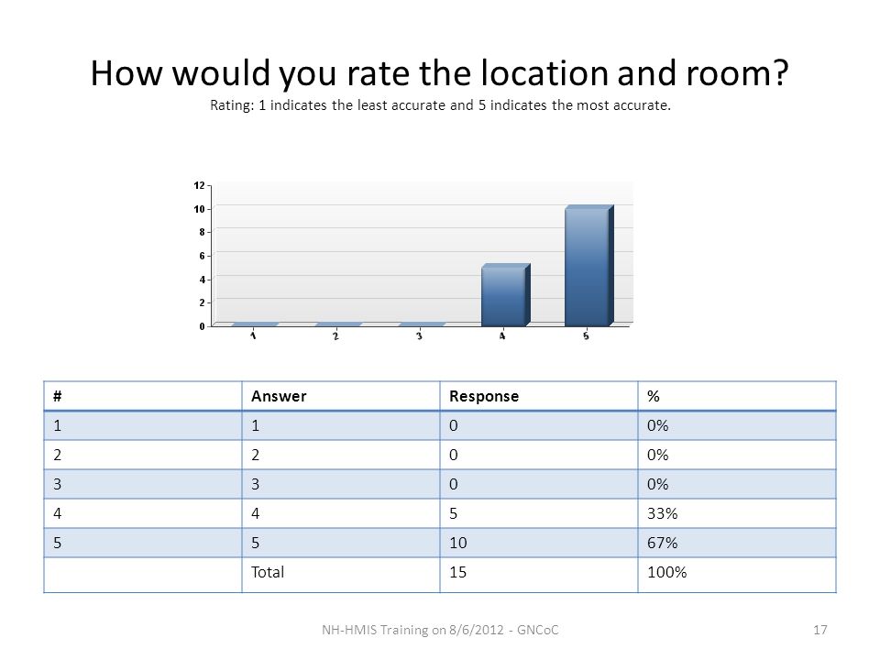Screen dimensions: 880x660
Task: Click the slide title about location and room
Action: (x=439, y=73)
